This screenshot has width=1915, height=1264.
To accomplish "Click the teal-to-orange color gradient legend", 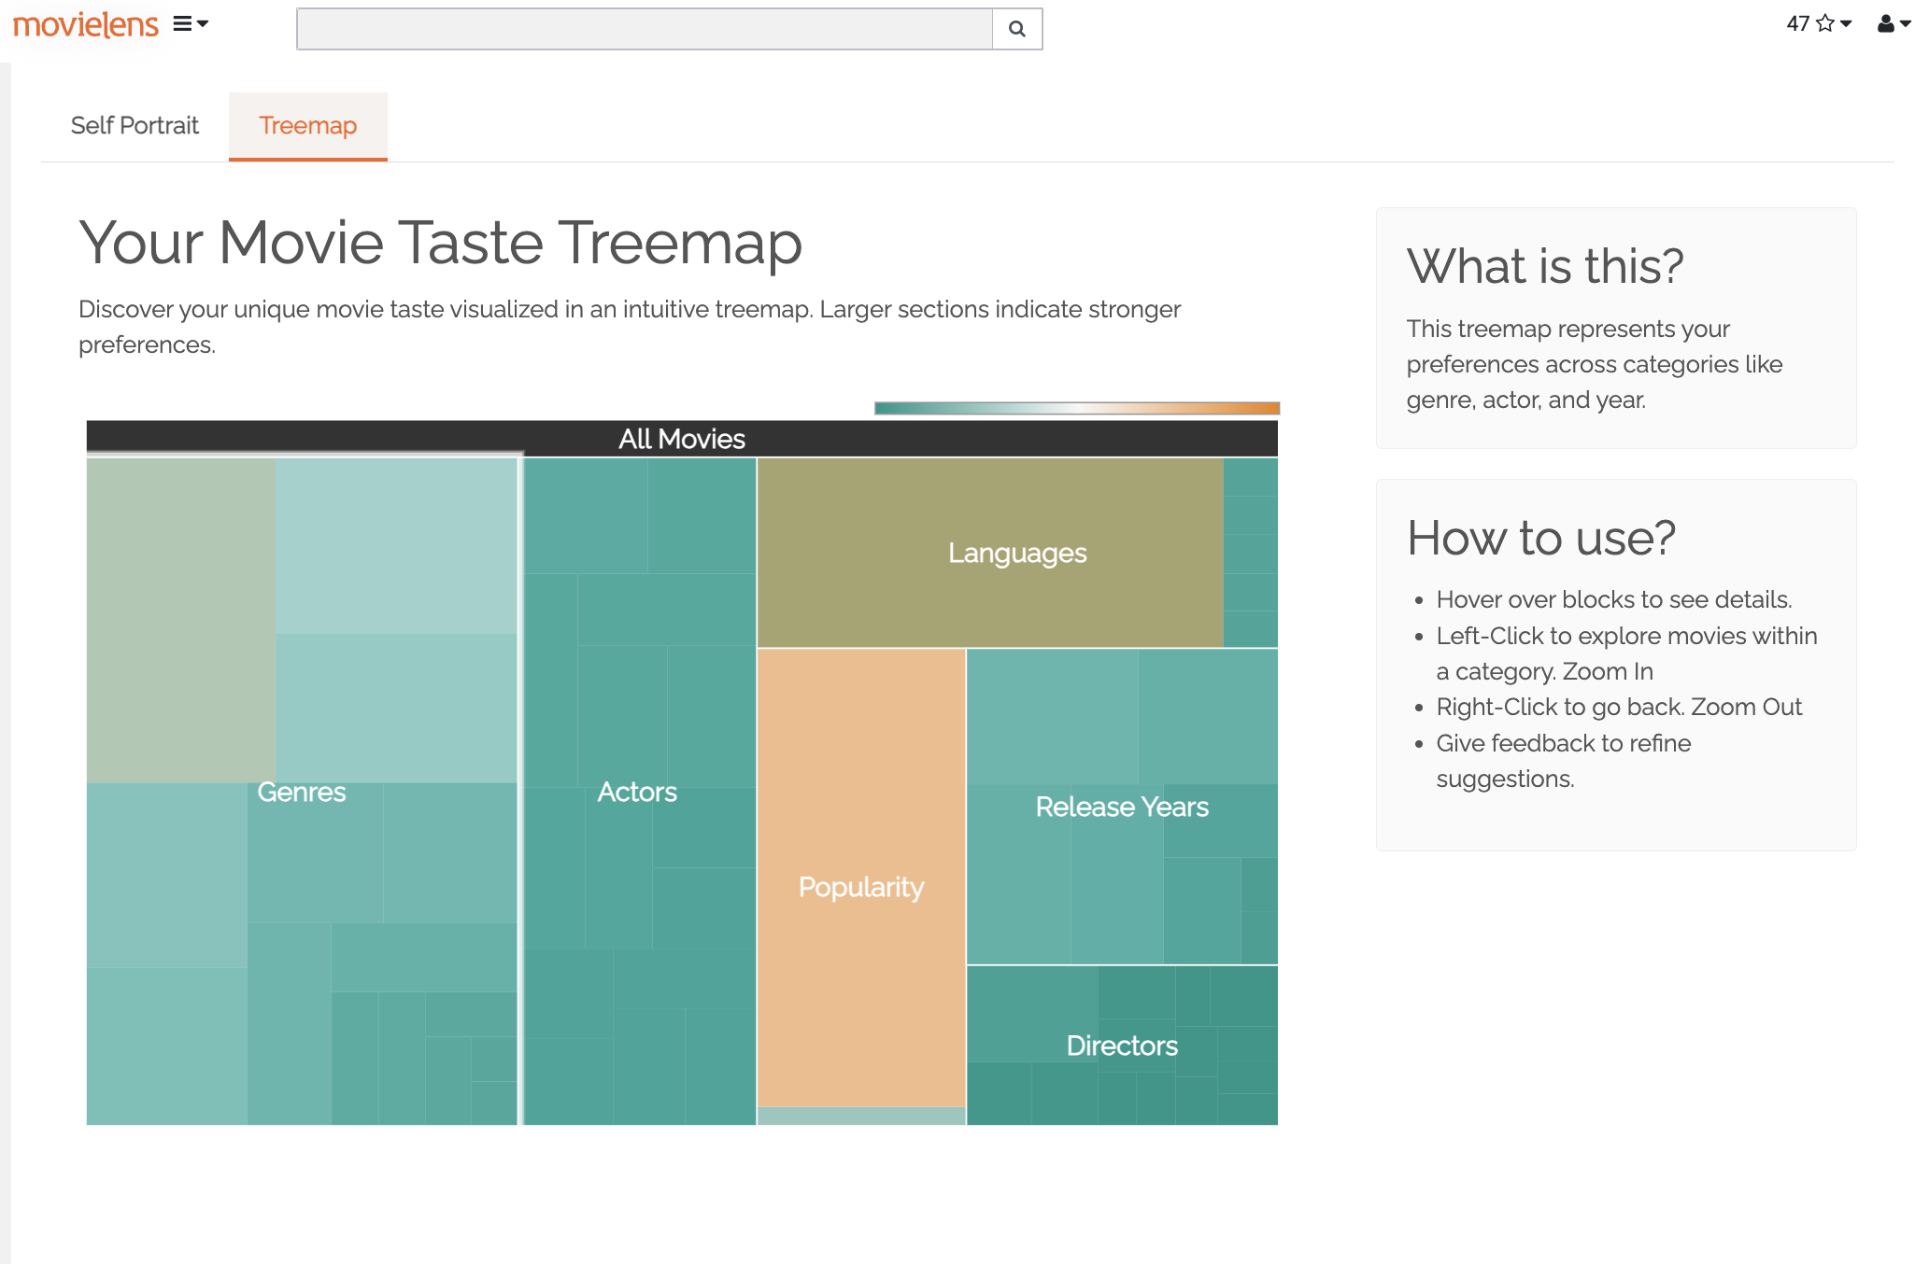I will 1076,408.
